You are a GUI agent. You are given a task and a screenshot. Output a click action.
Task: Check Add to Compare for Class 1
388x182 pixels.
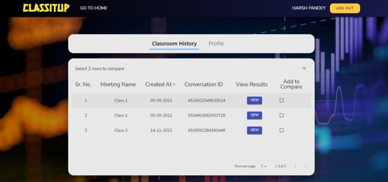(281, 100)
